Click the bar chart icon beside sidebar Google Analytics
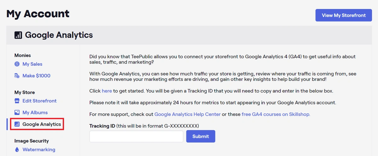Screen dimensions: 378x156 pyautogui.click(x=17, y=124)
